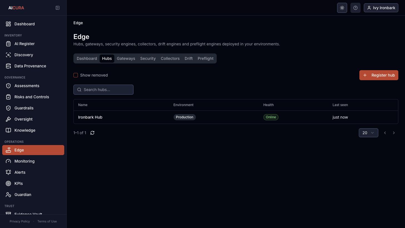Go to the next page chevron
This screenshot has height=228, width=405.
(x=394, y=133)
